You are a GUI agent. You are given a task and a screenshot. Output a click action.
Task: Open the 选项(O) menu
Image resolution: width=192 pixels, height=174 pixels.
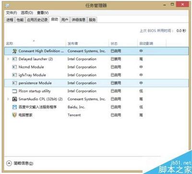pos(27,12)
